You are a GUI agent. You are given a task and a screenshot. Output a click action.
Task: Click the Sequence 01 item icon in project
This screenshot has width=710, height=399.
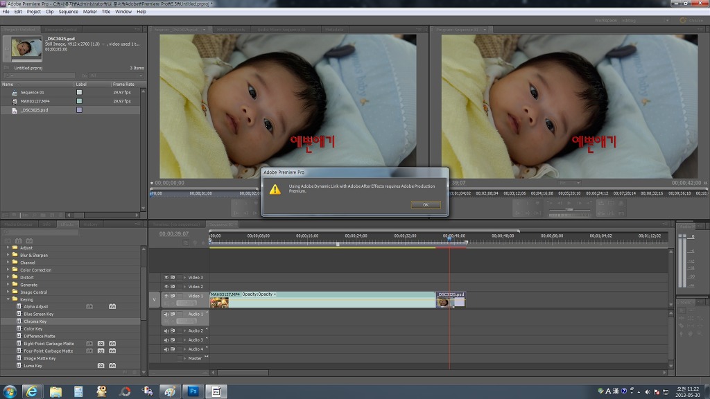[x=14, y=92]
